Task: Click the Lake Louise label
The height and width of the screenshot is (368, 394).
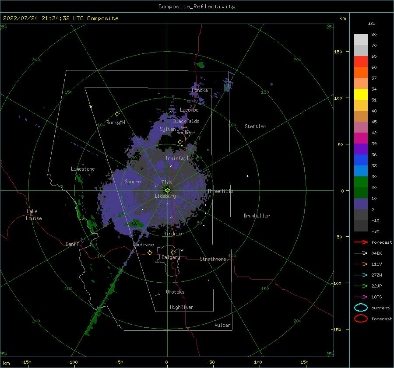Action: tap(34, 215)
